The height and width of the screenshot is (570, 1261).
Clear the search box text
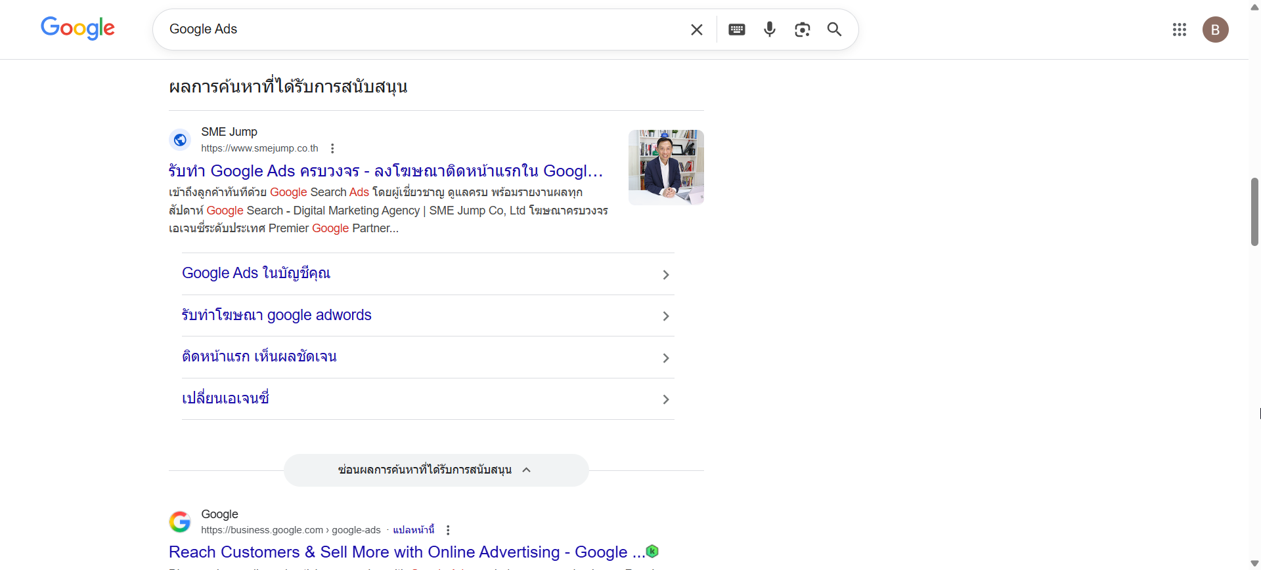696,30
